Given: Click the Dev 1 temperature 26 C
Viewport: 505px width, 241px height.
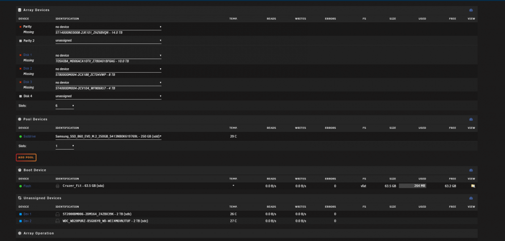Looking at the screenshot, I should click(x=233, y=214).
